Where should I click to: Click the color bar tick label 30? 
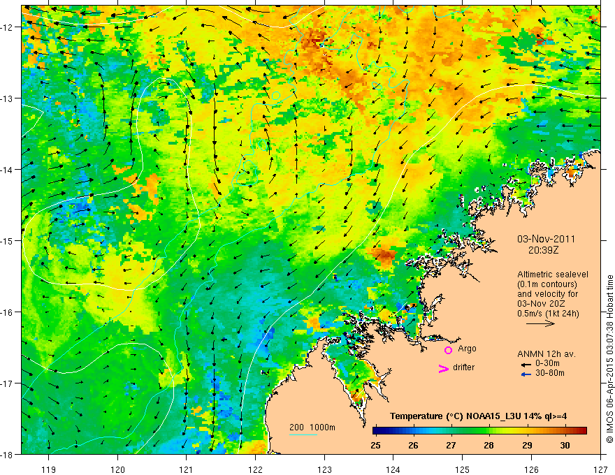[565, 446]
